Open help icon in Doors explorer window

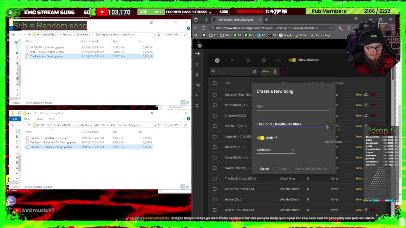coord(188,119)
